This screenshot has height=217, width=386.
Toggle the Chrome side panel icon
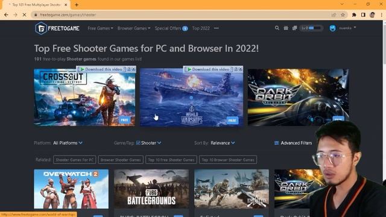[363, 14]
